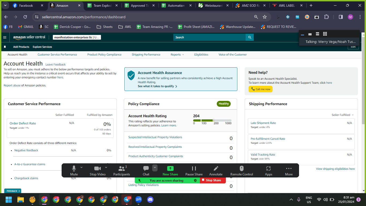Open Voice of the Customer tab
This screenshot has width=366, height=206.
coord(233,54)
